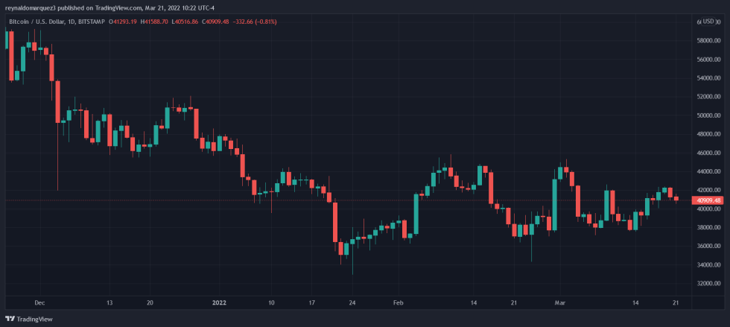Click the 46000.00 price axis label
Image resolution: width=730 pixels, height=327 pixels.
click(x=709, y=153)
